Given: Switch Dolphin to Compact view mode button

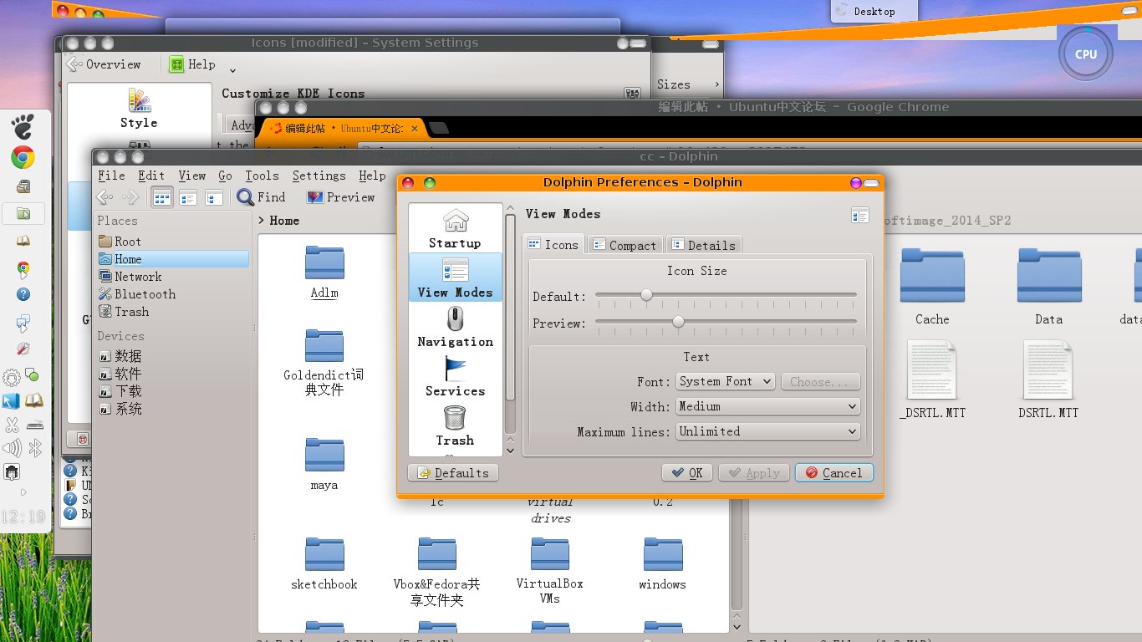Looking at the screenshot, I should (x=188, y=197).
